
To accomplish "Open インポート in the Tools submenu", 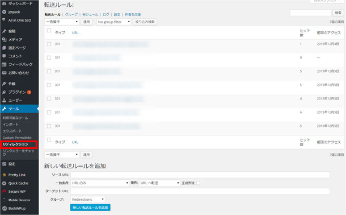I will tap(11, 125).
